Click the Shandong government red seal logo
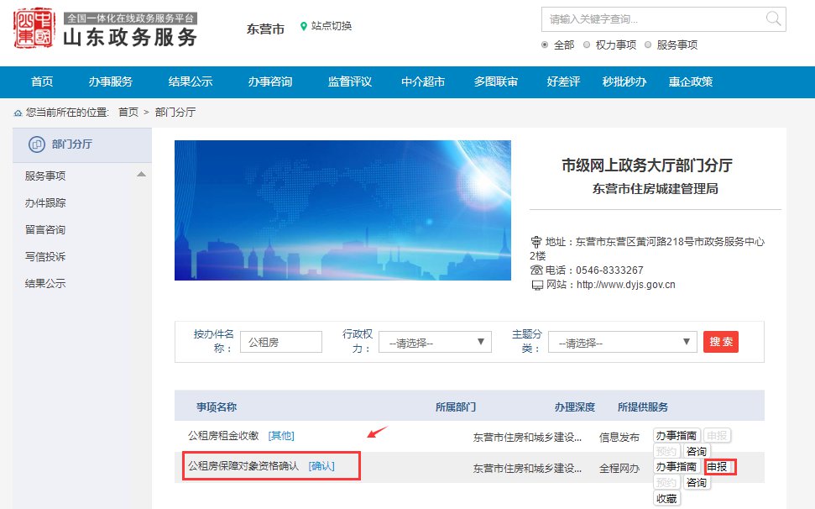This screenshot has height=509, width=815. (x=34, y=28)
